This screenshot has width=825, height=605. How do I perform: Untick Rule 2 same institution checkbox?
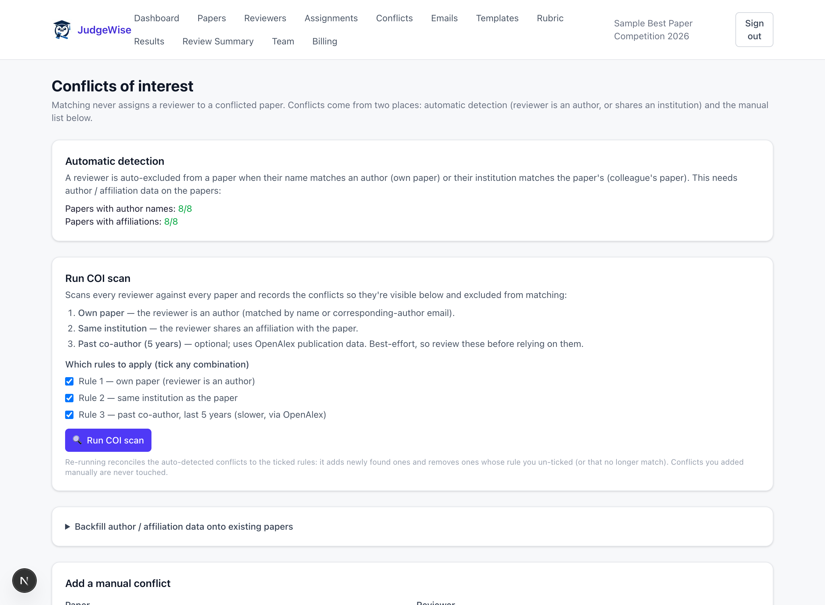(x=69, y=398)
